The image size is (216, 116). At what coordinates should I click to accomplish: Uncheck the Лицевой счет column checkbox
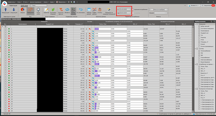pyautogui.click(x=199, y=33)
